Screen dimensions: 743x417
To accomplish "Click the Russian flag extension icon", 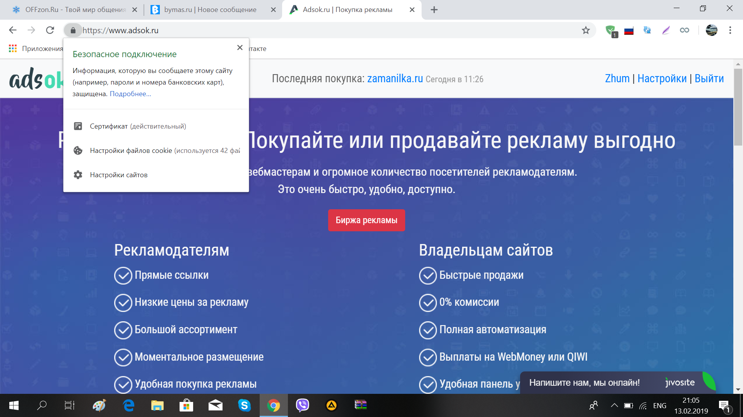I will [629, 31].
